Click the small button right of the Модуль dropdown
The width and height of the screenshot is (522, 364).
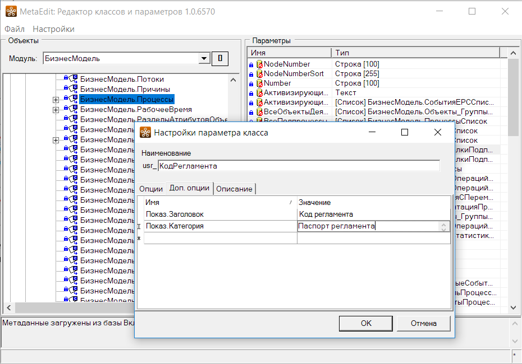(x=220, y=58)
